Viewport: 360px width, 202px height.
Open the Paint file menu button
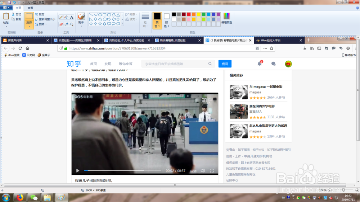coord(6,8)
